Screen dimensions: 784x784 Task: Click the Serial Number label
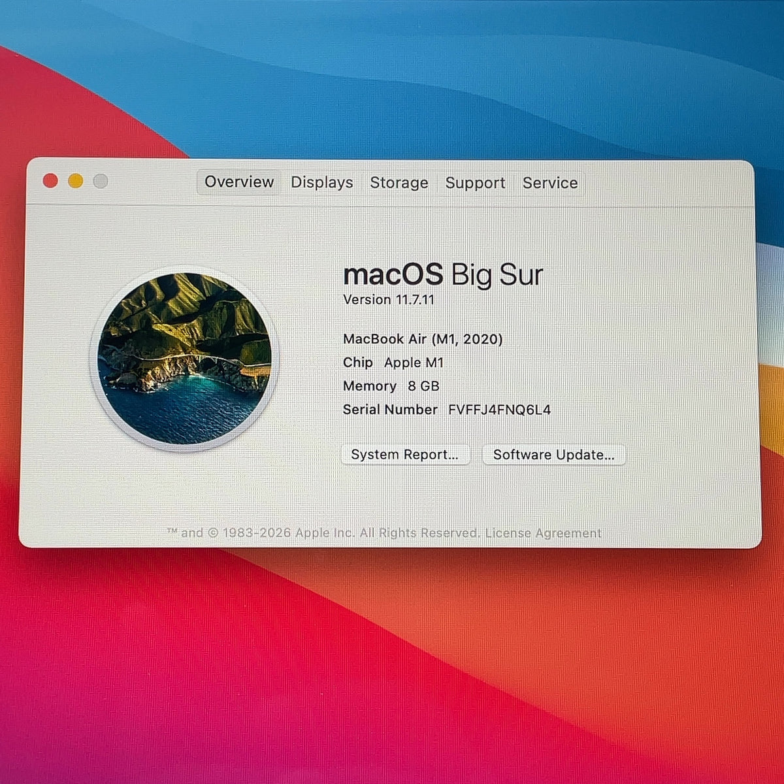click(x=390, y=410)
